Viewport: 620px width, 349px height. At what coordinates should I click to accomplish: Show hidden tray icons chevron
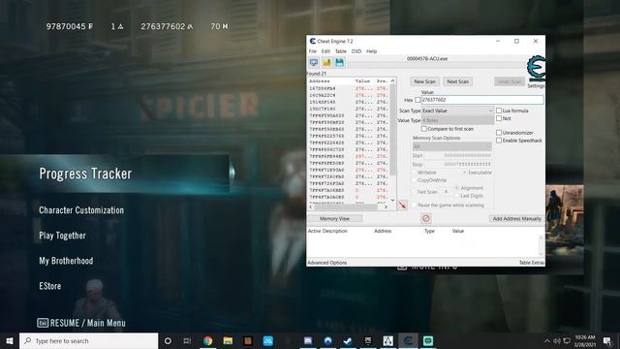[x=546, y=340]
